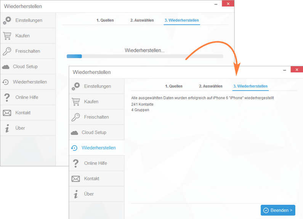Screen dimensions: 303x219
Task: Open Einstellungen in the front window sidebar
Action: pyautogui.click(x=97, y=86)
